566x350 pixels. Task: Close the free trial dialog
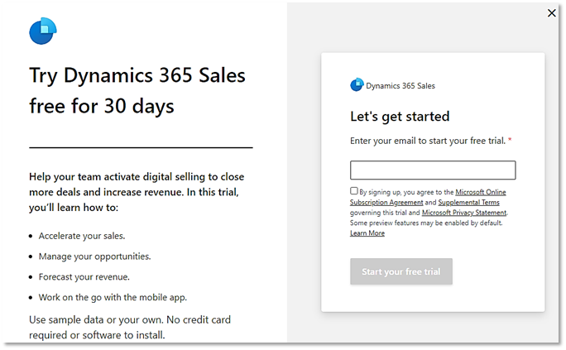pos(553,12)
